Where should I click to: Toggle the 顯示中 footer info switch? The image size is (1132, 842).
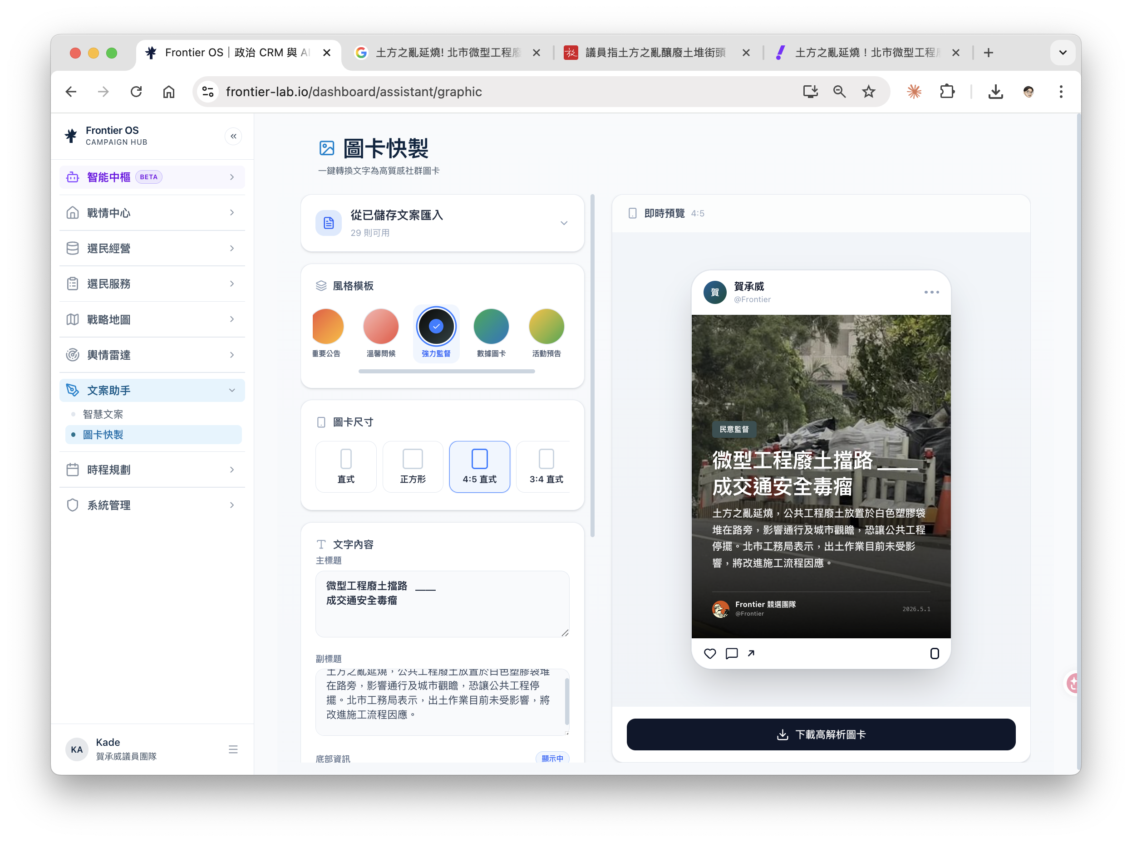coord(552,758)
